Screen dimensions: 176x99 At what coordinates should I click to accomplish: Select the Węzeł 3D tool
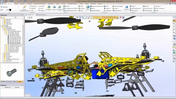32,9
